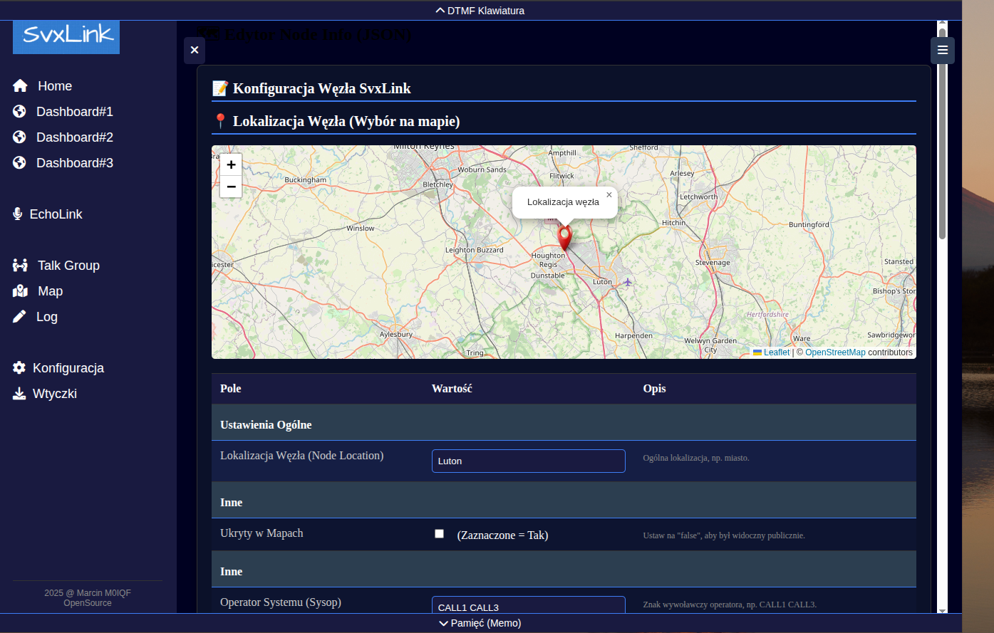Expand the DTMF Klawiatura panel
The height and width of the screenshot is (633, 994).
coord(480,11)
